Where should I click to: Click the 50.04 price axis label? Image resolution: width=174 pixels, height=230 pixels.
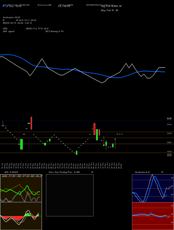click(169, 143)
